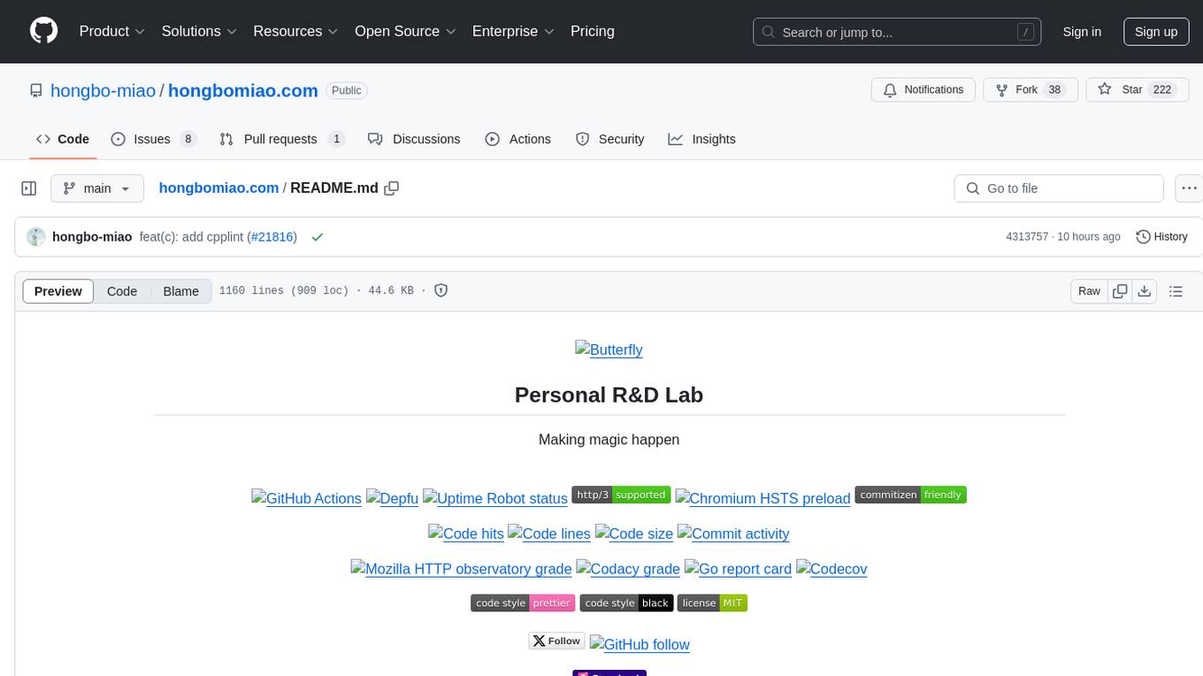Open more file actions ellipsis menu
Screen dimensions: 1203x676
[x=1190, y=188]
